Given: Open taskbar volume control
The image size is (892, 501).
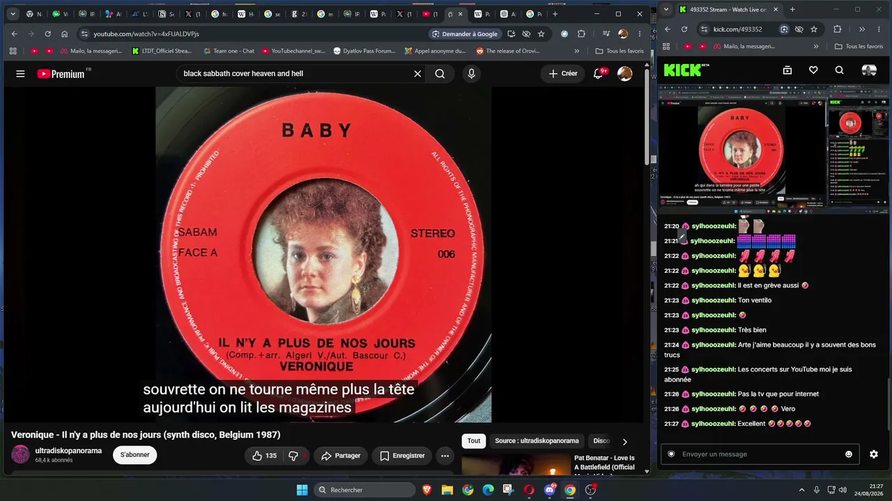Looking at the screenshot, I should [843, 490].
